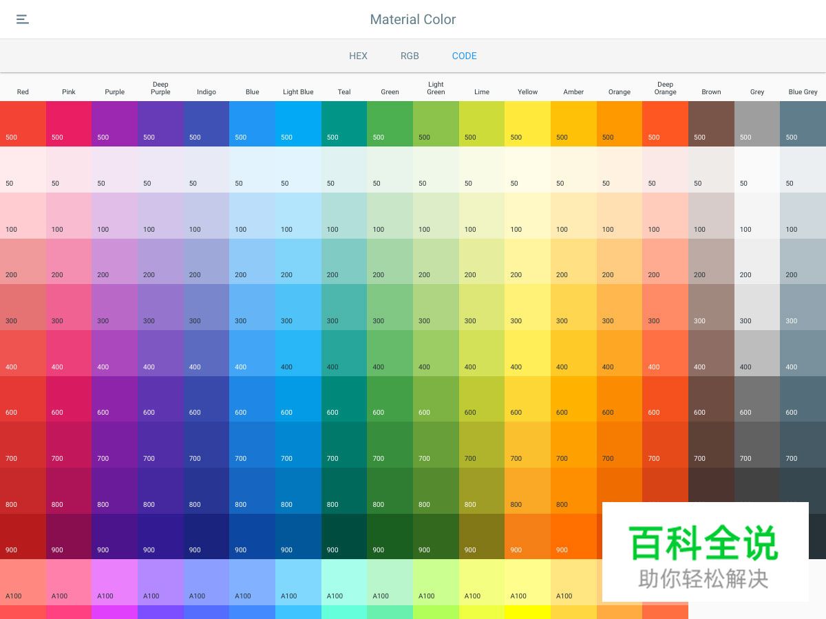Select the CODE tab

coord(464,56)
